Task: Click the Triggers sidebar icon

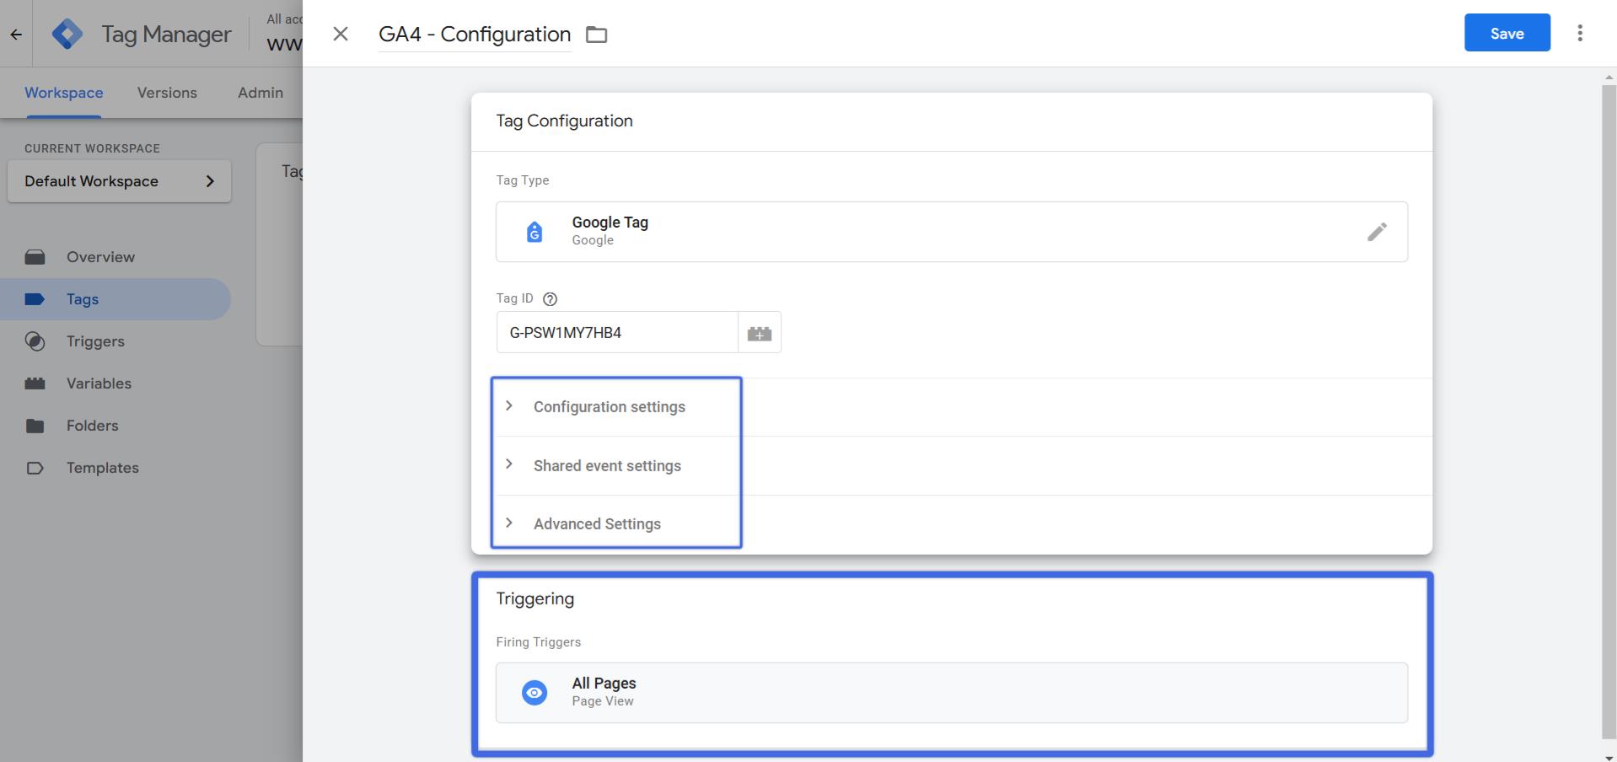Action: [35, 341]
